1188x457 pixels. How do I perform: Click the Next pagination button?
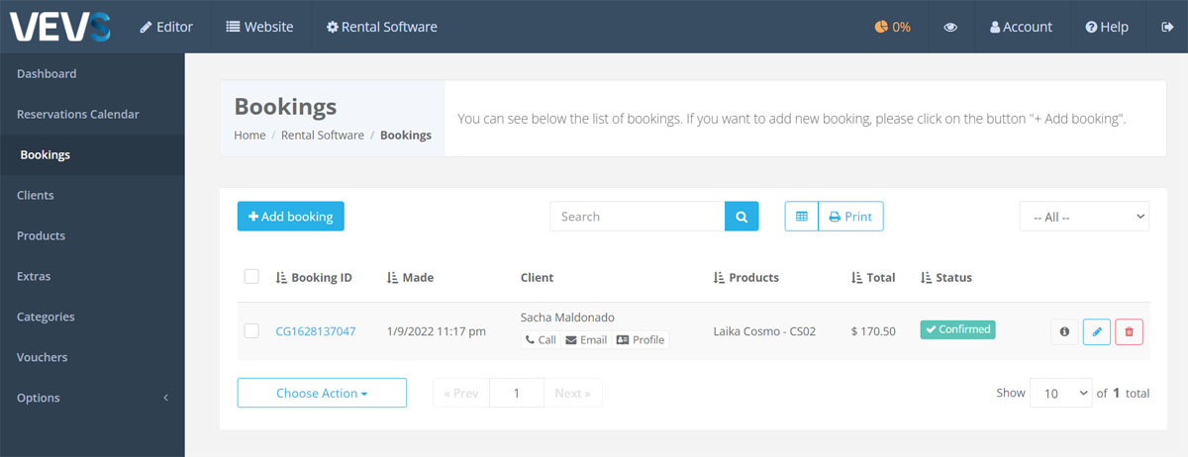573,393
